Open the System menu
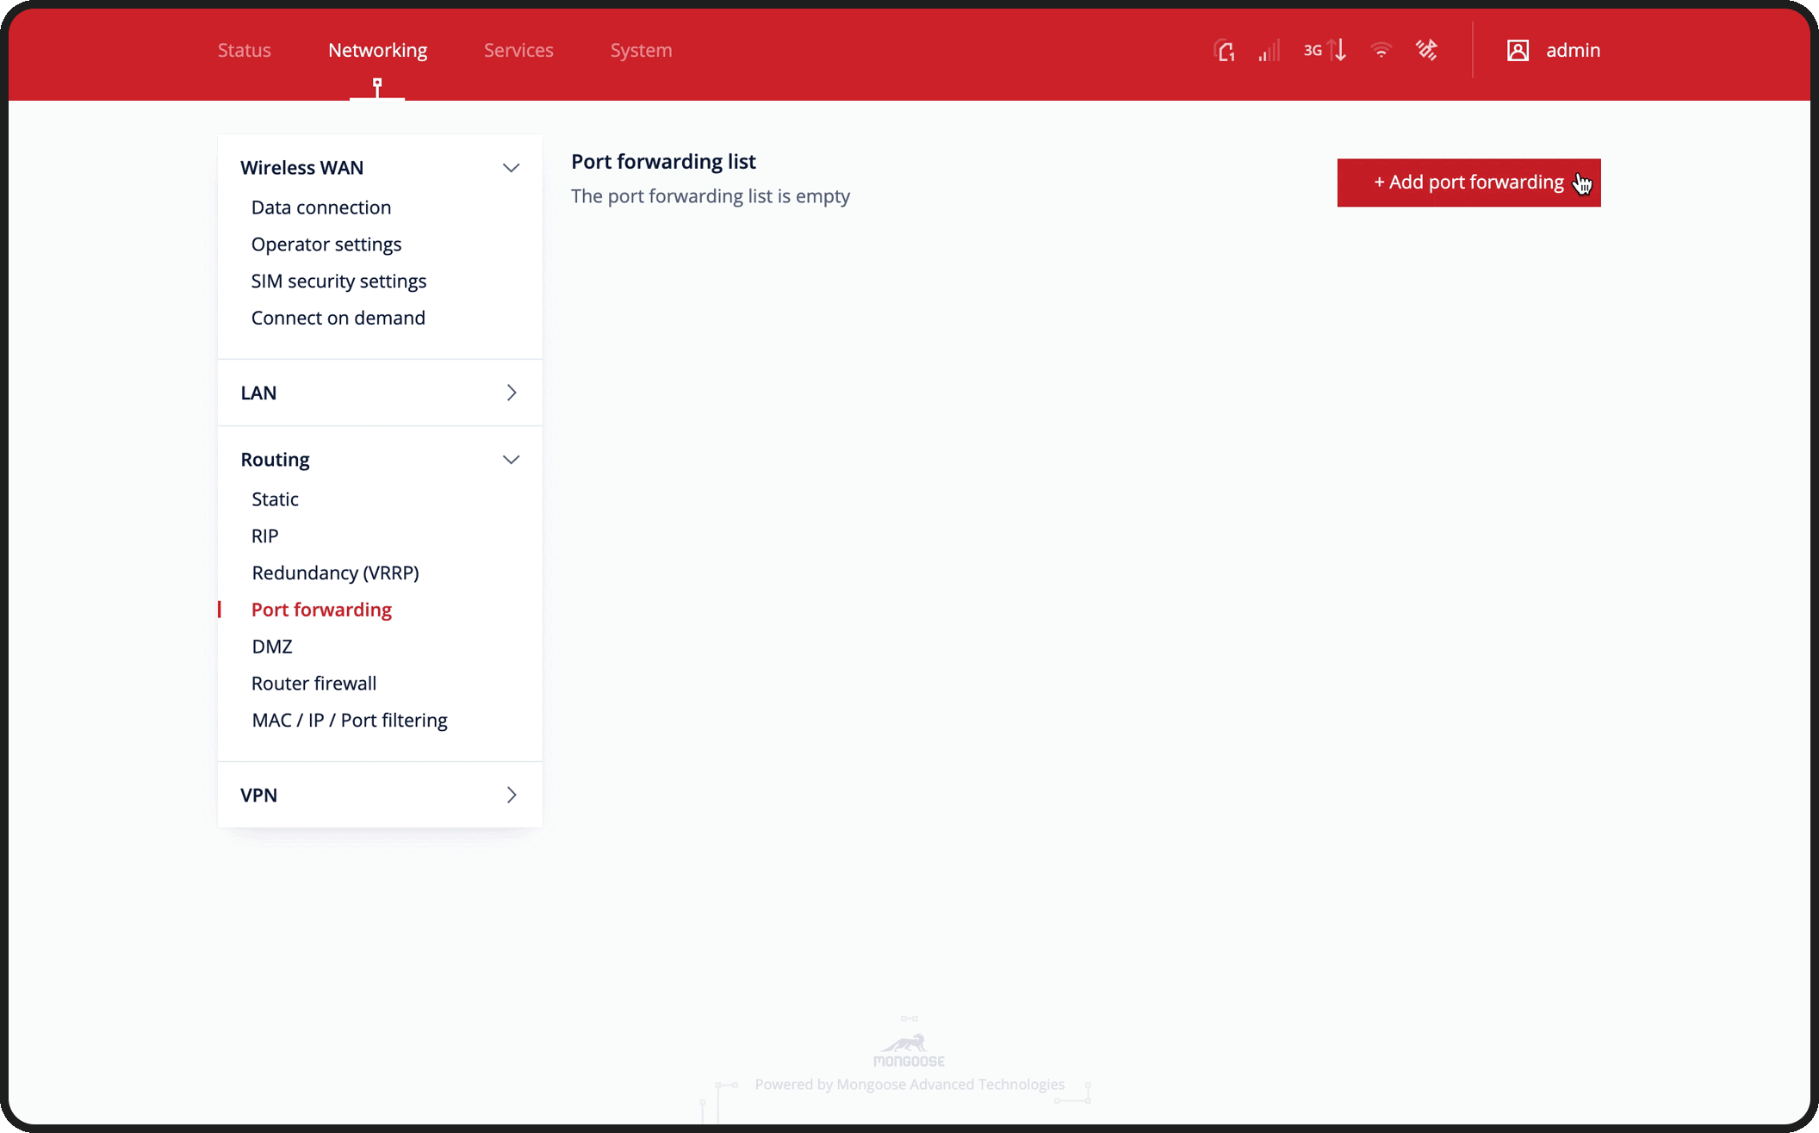Image resolution: width=1819 pixels, height=1133 pixels. tap(641, 50)
